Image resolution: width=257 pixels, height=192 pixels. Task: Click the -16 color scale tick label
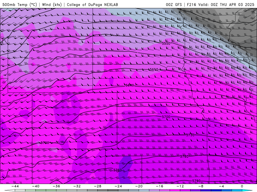point(159,186)
